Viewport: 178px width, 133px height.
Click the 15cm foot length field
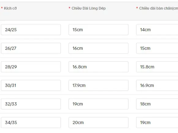point(157,48)
